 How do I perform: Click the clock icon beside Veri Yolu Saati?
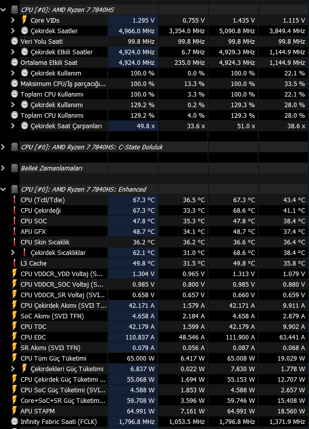coord(14,41)
